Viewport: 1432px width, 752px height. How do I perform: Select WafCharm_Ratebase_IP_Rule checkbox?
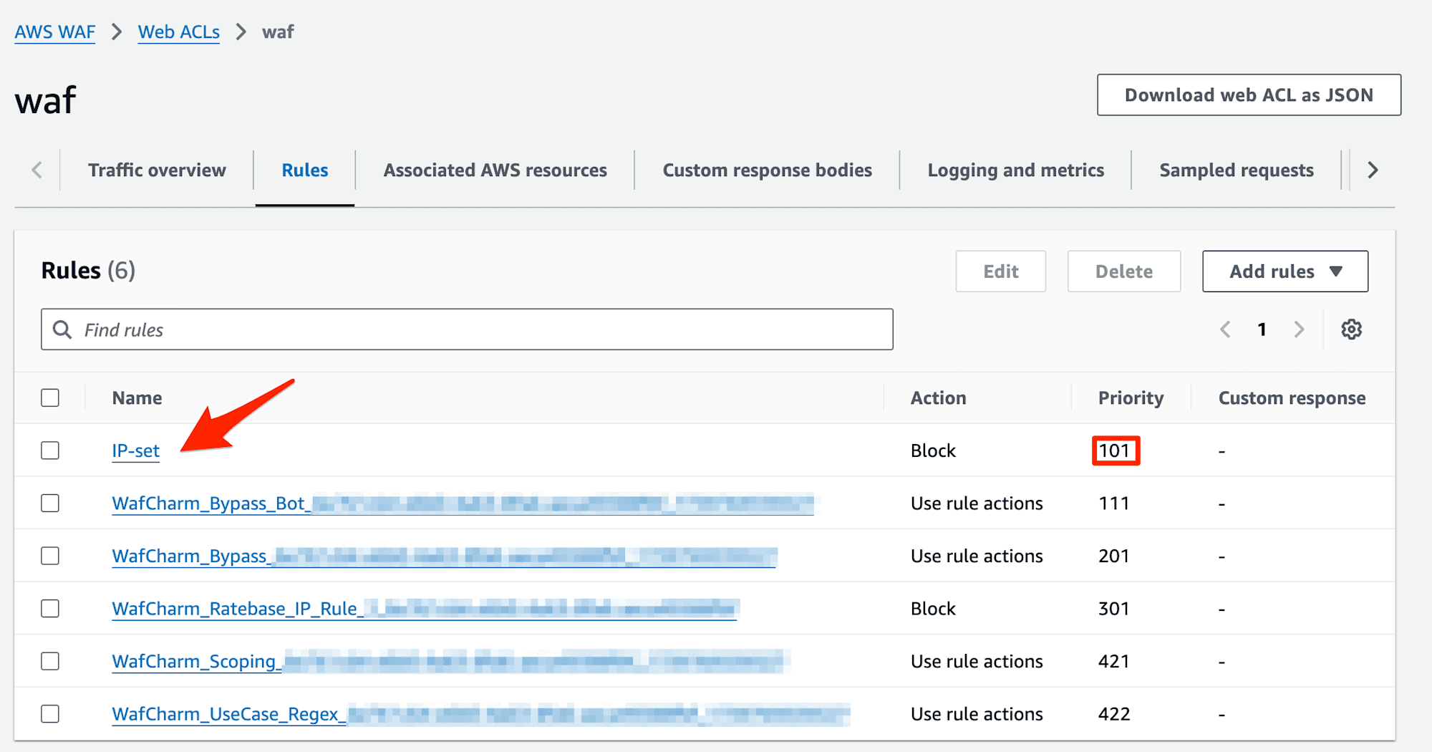click(x=50, y=609)
